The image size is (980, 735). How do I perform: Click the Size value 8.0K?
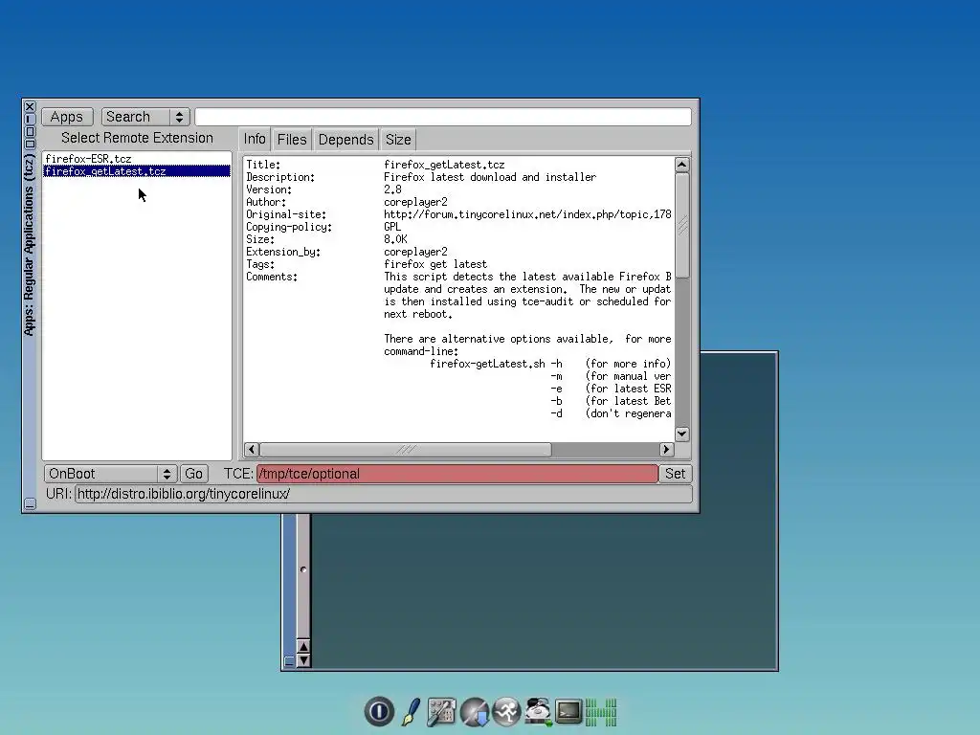point(395,239)
